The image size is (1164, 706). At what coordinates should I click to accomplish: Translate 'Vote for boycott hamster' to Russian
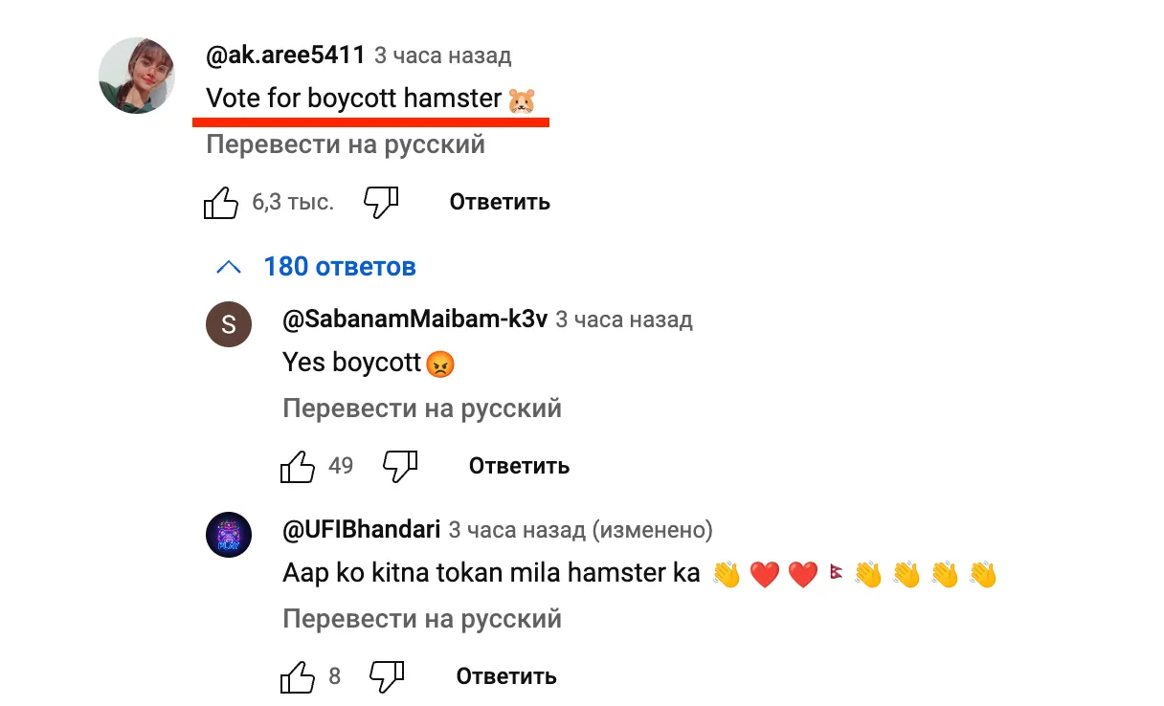[x=346, y=145]
